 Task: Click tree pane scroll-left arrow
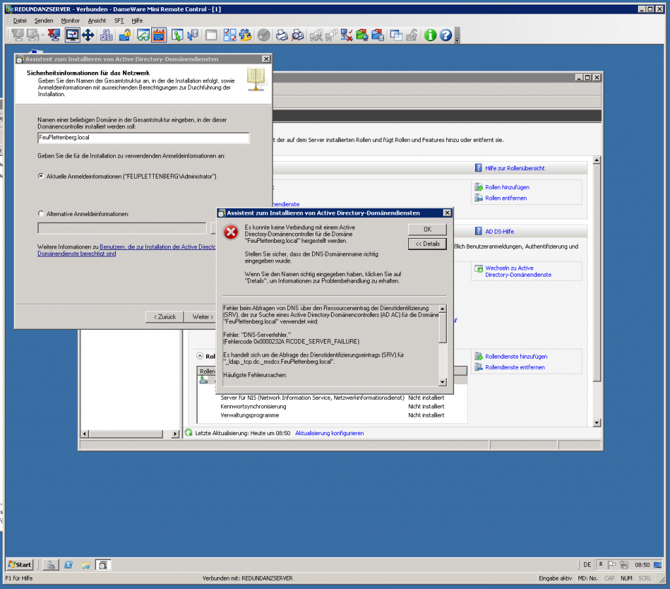coord(84,434)
